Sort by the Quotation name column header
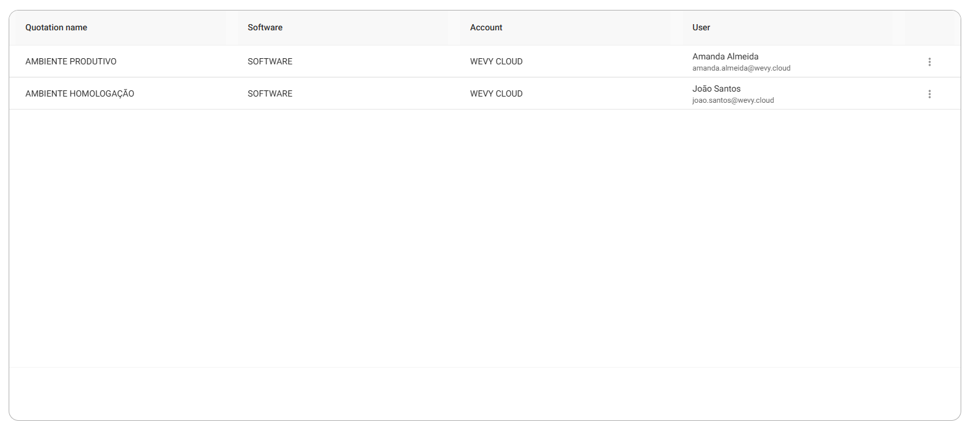973x427 pixels. pos(56,27)
